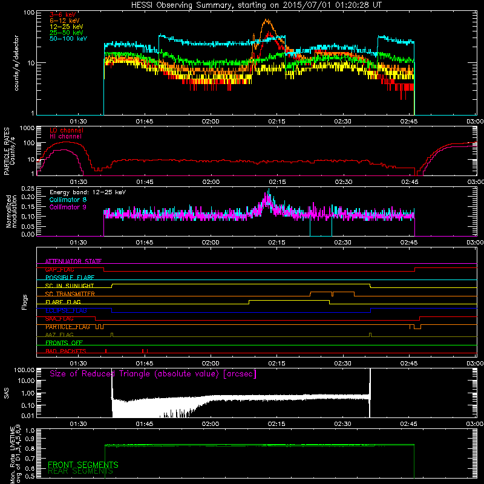Select the 'FRONT SEGMENTS' legend label

(83, 465)
